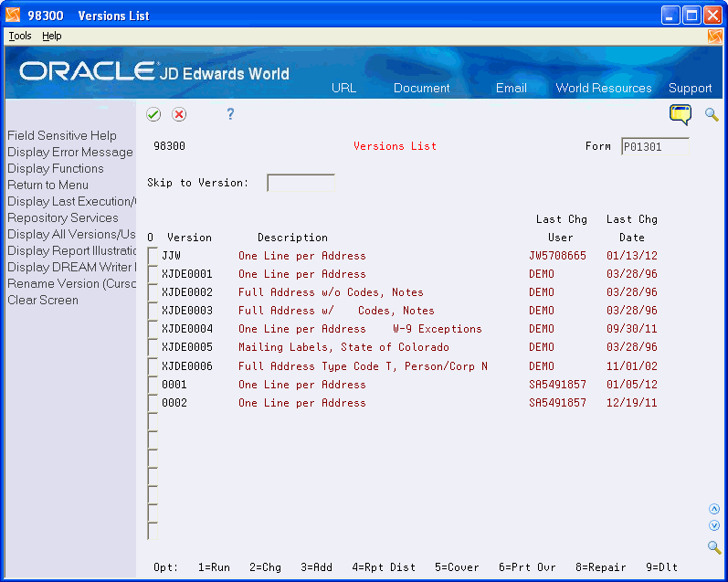Click the '8=Repair' option legend text
This screenshot has width=728, height=582.
click(601, 567)
